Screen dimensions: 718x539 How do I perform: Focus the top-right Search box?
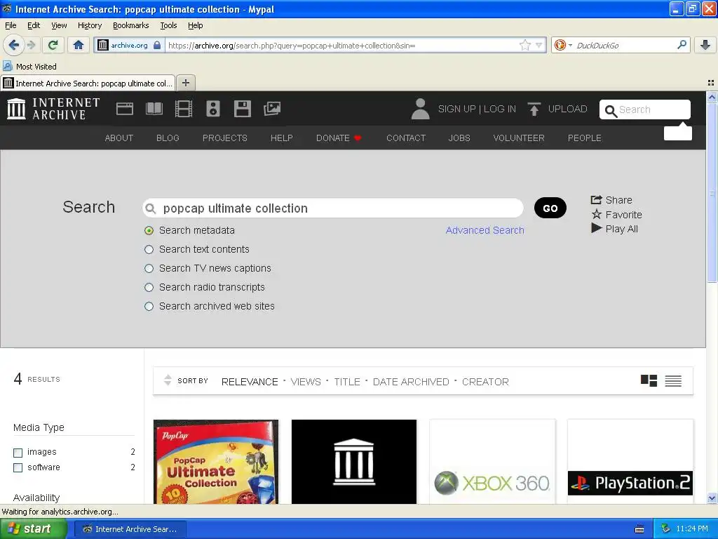point(645,109)
